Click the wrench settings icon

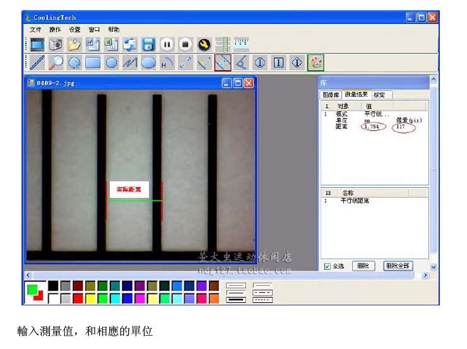point(203,44)
